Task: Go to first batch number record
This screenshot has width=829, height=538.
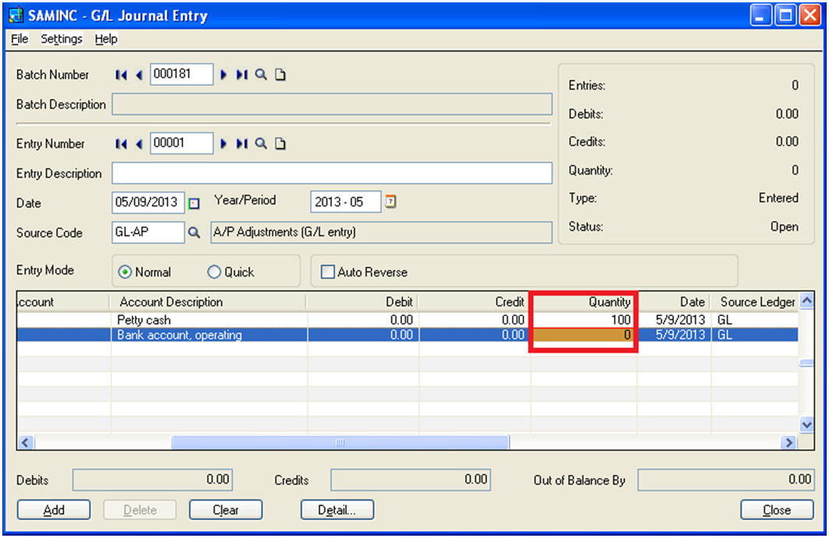Action: (x=121, y=75)
